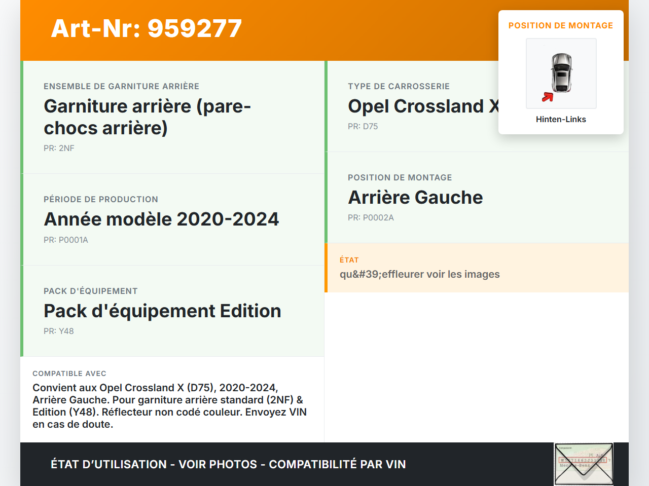Click the PR: P0001A code
Viewport: 649px width, 486px height.
(66, 240)
